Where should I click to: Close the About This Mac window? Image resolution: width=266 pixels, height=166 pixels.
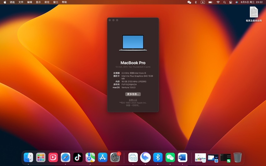[x=110, y=20]
